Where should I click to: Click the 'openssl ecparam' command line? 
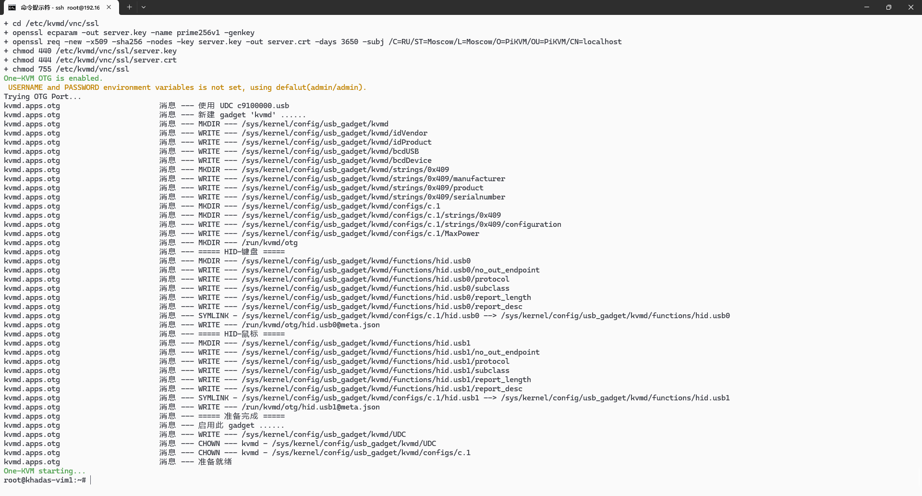(x=133, y=33)
